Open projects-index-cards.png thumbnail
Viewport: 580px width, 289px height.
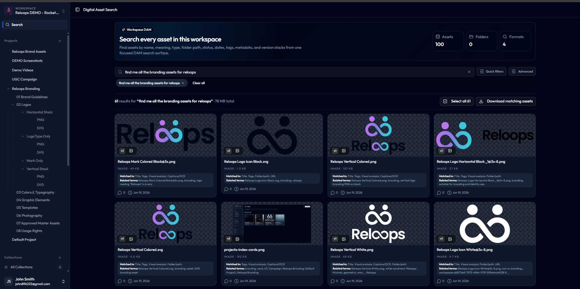pos(272,223)
